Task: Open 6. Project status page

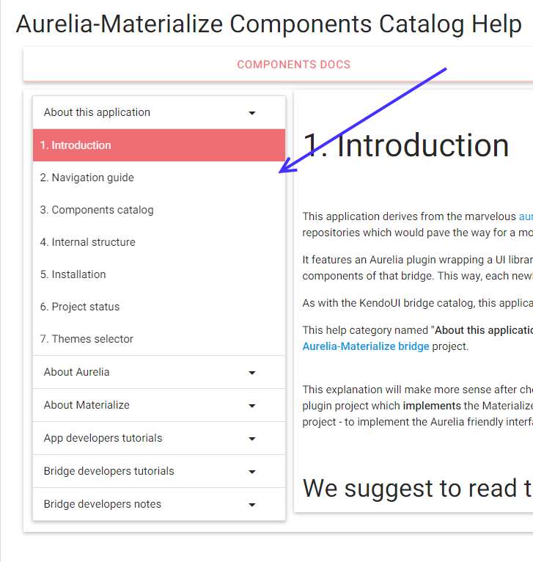Action: (x=79, y=307)
